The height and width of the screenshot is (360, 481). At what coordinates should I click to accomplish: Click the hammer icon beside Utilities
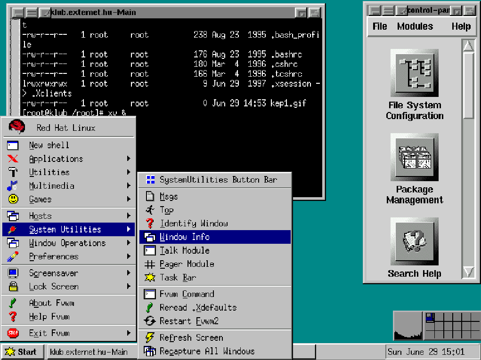(x=13, y=172)
